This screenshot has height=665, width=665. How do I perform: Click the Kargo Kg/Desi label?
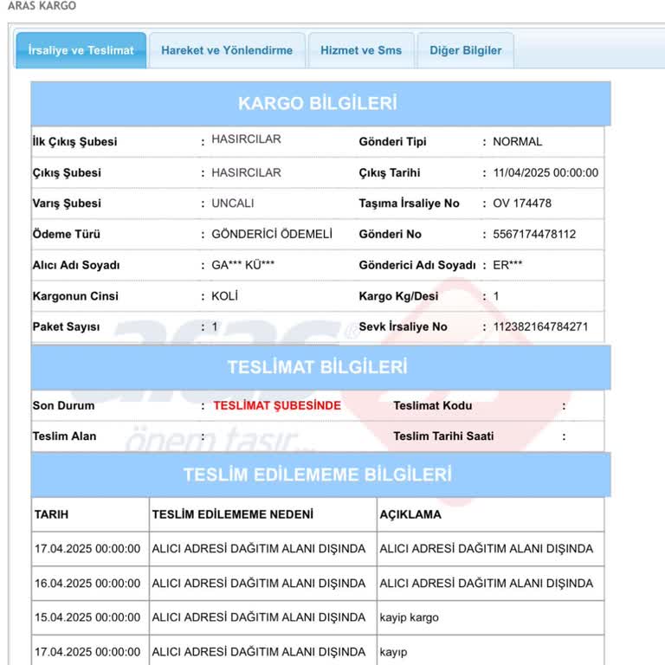[398, 296]
